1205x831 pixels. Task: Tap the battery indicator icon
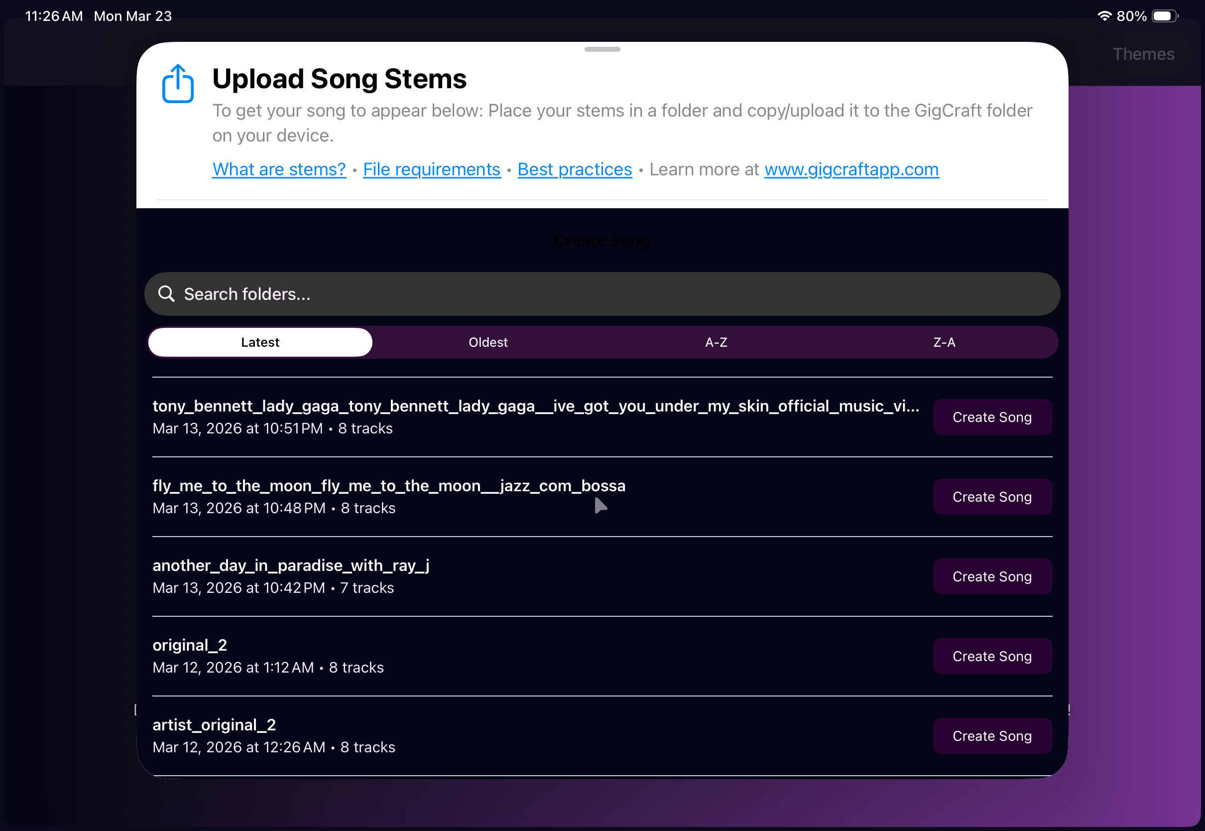point(1164,16)
